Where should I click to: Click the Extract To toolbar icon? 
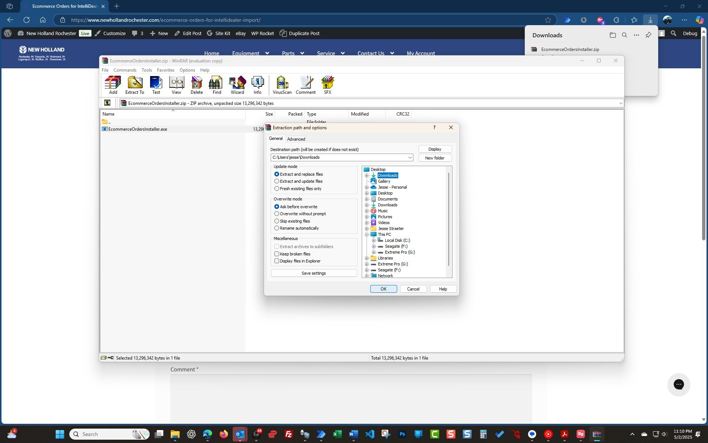tap(135, 85)
